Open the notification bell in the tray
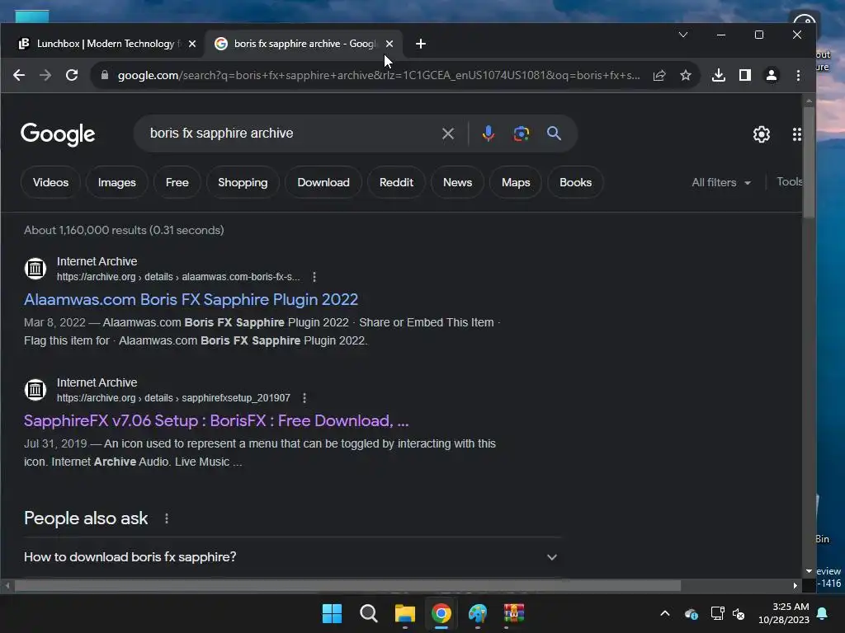The image size is (845, 633). pos(823,613)
